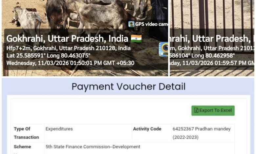The height and width of the screenshot is (154, 256).
Task: Open the right iron gate photo
Action: [212, 38]
